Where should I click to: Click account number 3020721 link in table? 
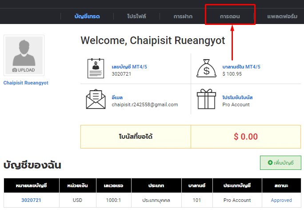point(31,200)
